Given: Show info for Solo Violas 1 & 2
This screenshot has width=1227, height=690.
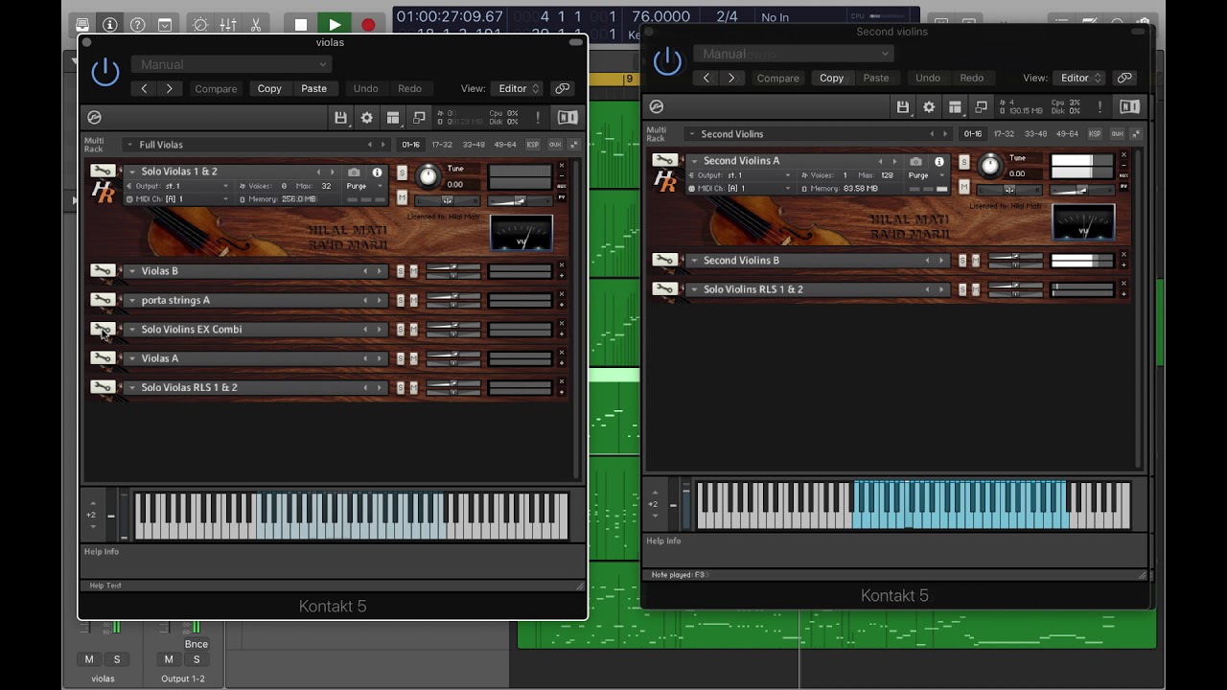Looking at the screenshot, I should point(377,172).
